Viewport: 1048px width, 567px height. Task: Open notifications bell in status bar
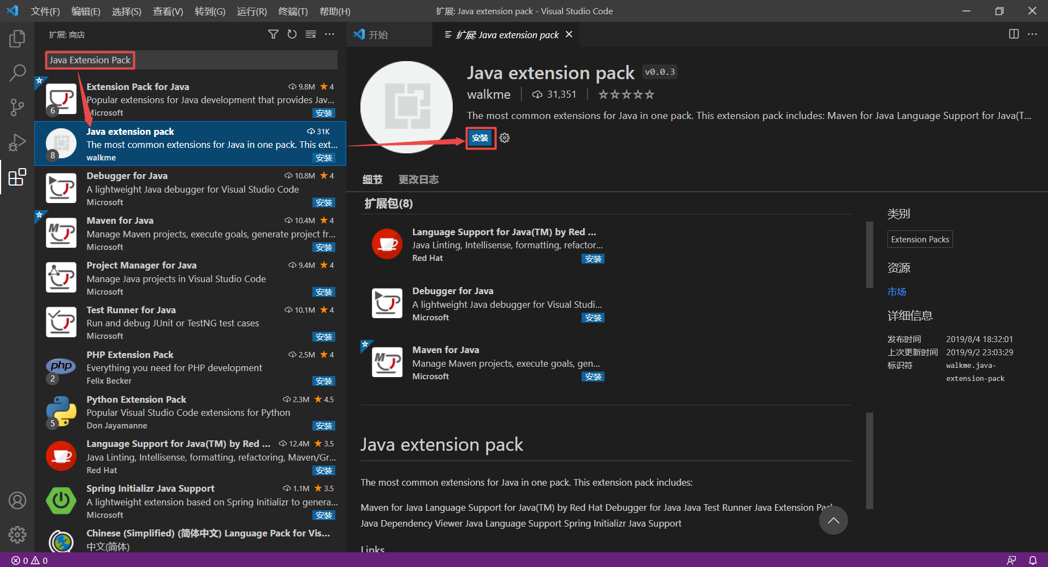pos(1033,560)
